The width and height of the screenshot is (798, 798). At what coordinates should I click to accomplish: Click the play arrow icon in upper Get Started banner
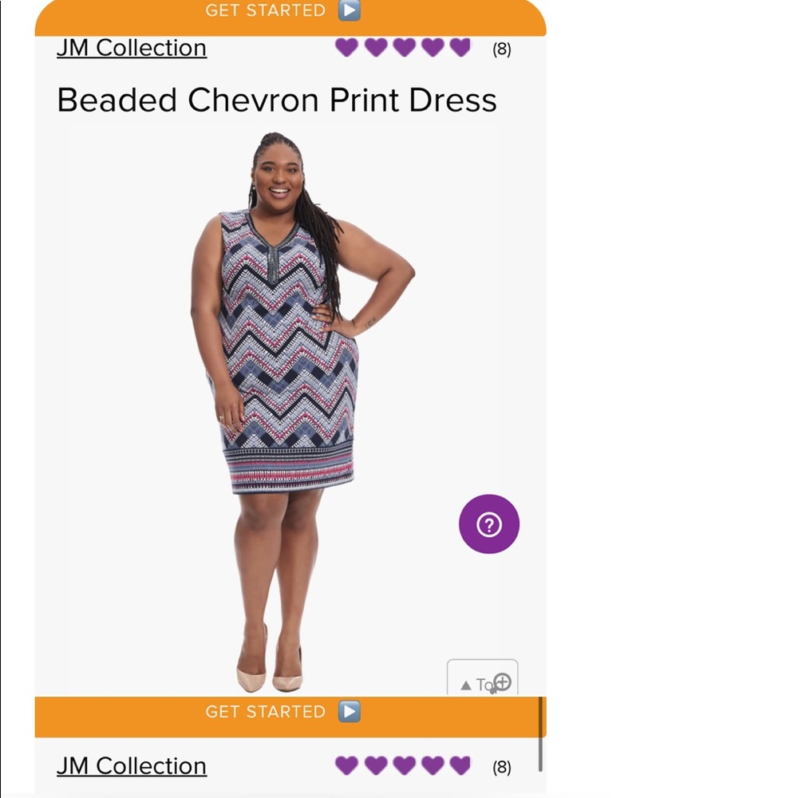pyautogui.click(x=350, y=10)
